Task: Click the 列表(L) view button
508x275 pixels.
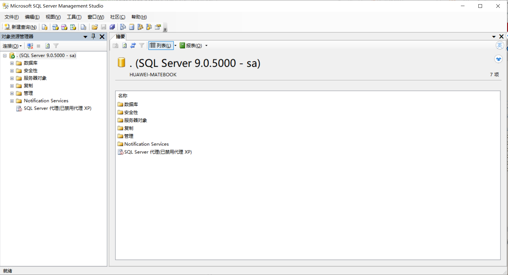Action: [161, 46]
